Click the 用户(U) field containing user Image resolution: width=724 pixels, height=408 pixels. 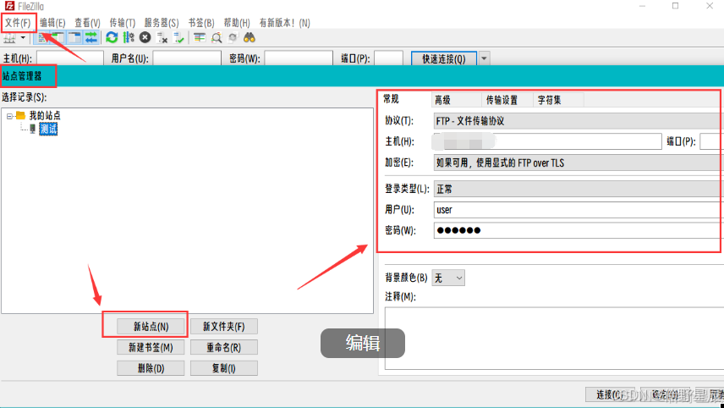(x=579, y=210)
